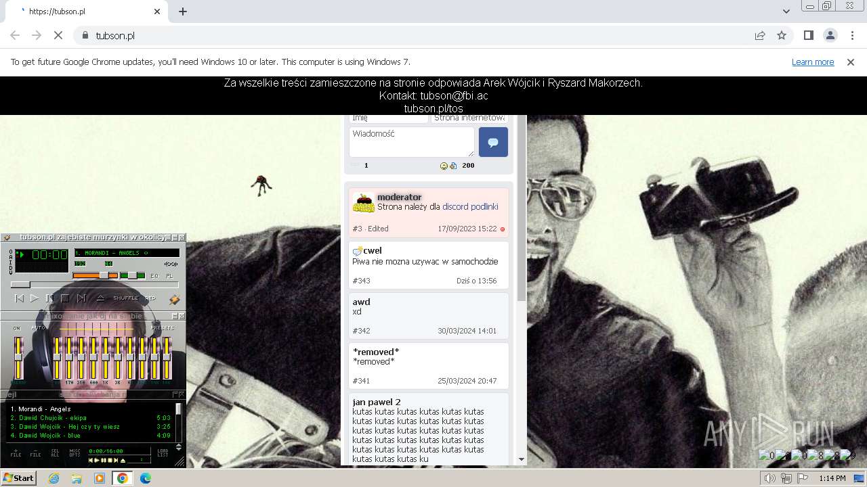This screenshot has height=487, width=867.
Task: Open the discord podlinki link
Action: click(470, 207)
